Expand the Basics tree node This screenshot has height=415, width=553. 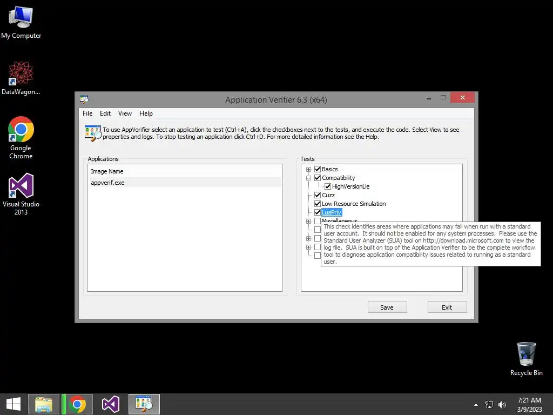pyautogui.click(x=308, y=169)
